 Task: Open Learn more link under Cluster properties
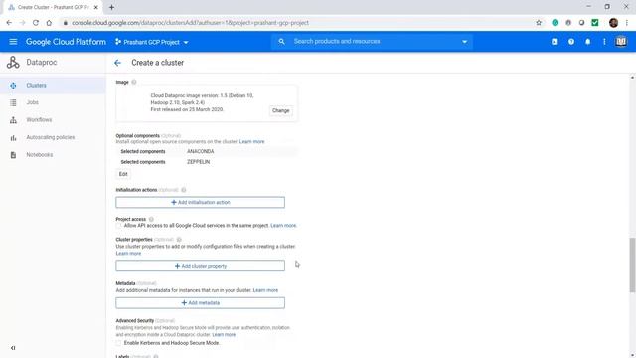click(x=128, y=254)
